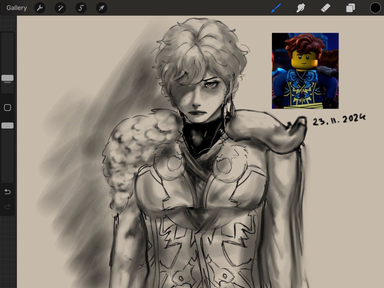Tap the square Modify button in sidebar
Screen dimensions: 384x288
point(7,108)
